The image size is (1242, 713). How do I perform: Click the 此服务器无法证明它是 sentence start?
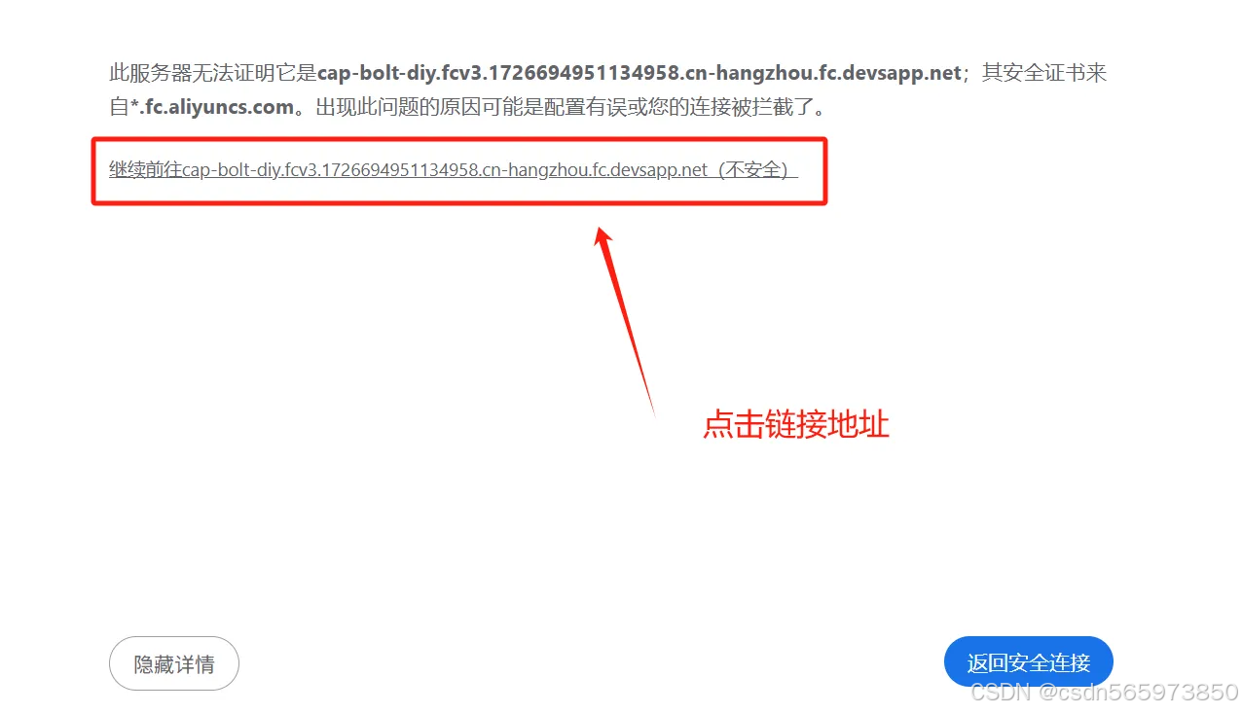point(213,74)
